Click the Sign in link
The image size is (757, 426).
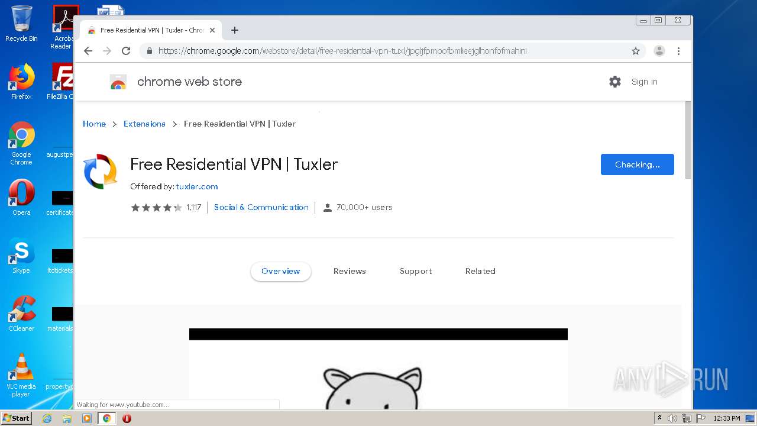644,82
